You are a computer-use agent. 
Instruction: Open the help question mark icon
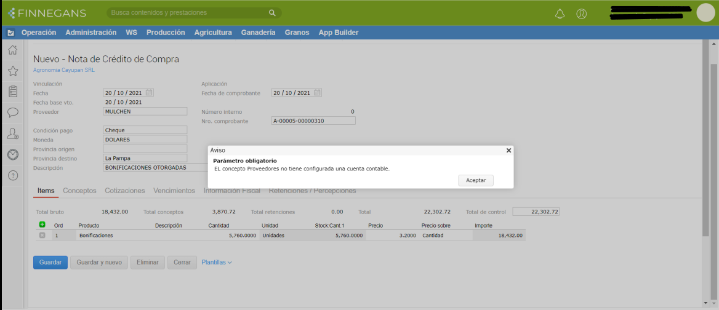point(12,176)
